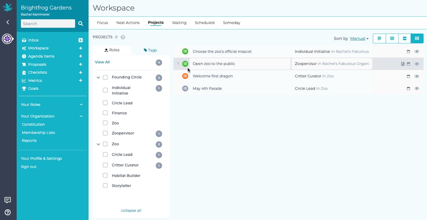The height and width of the screenshot is (220, 427).
Task: Click the search magnifier icon
Action: [x=80, y=24]
